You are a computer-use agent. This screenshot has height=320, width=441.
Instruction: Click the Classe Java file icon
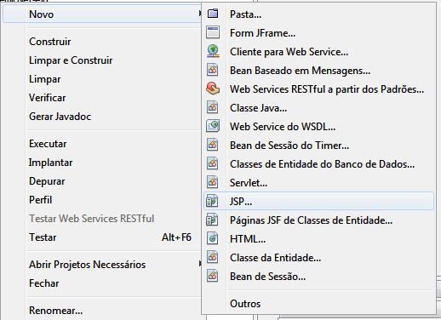212,107
